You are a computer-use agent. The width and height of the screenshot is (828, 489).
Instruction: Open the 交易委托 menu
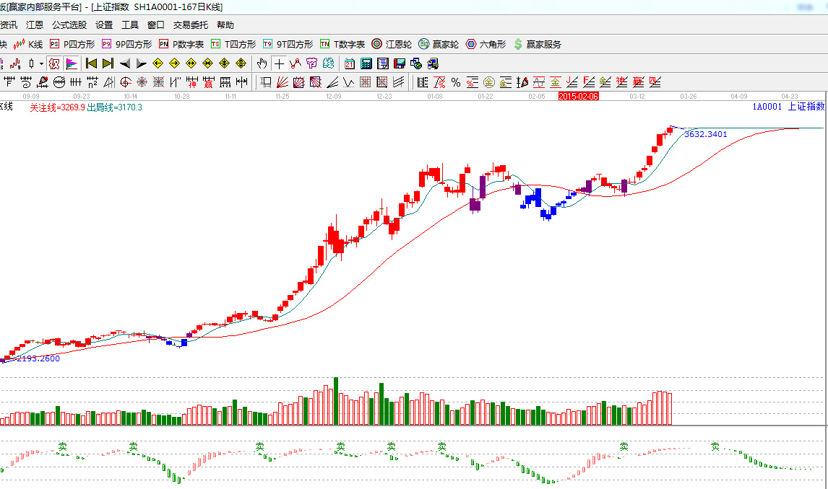(191, 25)
